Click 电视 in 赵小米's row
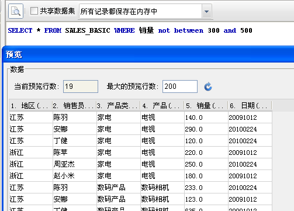The image size is (294, 211). coord(162,176)
